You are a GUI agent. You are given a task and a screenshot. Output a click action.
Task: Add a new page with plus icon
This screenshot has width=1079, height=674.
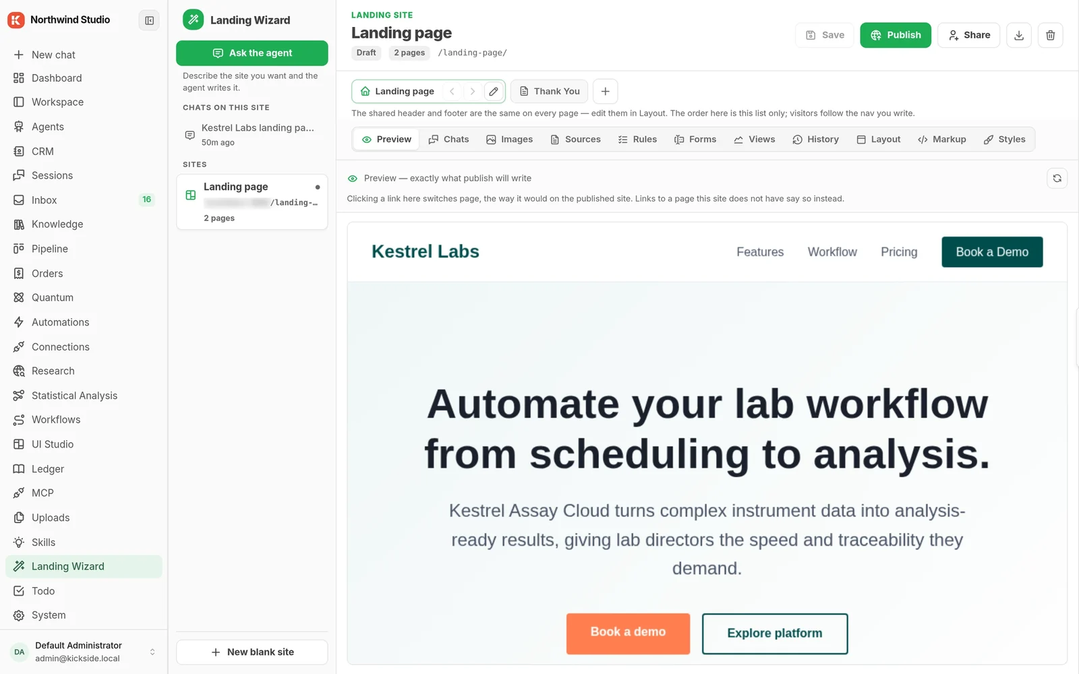(x=605, y=91)
